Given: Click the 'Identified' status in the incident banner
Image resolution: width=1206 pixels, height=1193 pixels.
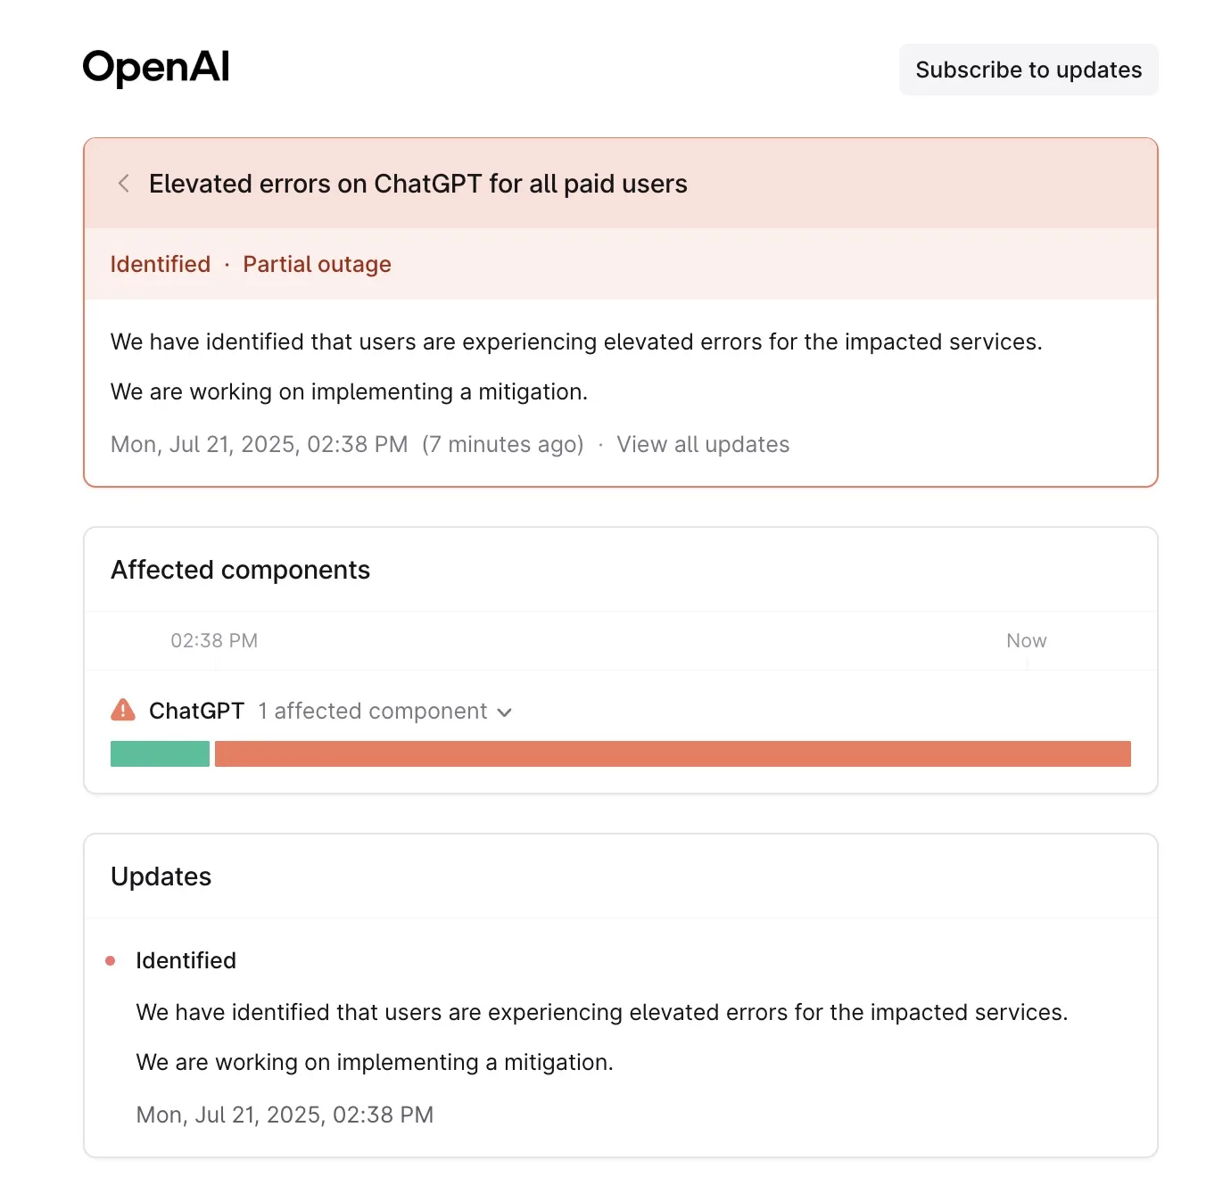Looking at the screenshot, I should tap(161, 265).
